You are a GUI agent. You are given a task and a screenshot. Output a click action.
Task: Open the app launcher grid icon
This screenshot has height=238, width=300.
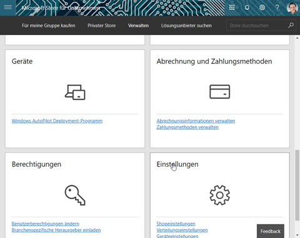pyautogui.click(x=232, y=8)
